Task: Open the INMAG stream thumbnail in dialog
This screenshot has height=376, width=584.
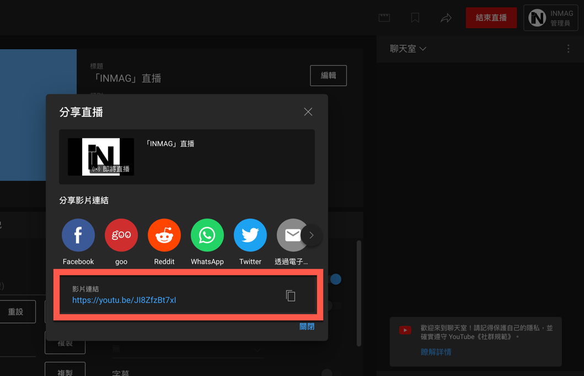Action: 101,157
